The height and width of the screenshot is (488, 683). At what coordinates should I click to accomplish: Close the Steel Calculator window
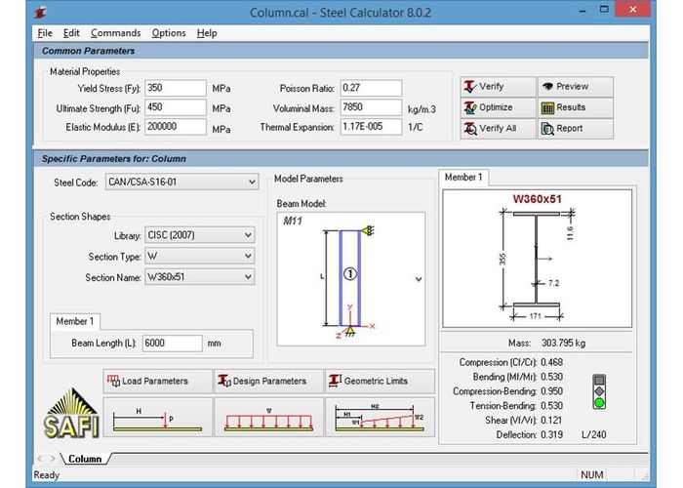[x=633, y=9]
